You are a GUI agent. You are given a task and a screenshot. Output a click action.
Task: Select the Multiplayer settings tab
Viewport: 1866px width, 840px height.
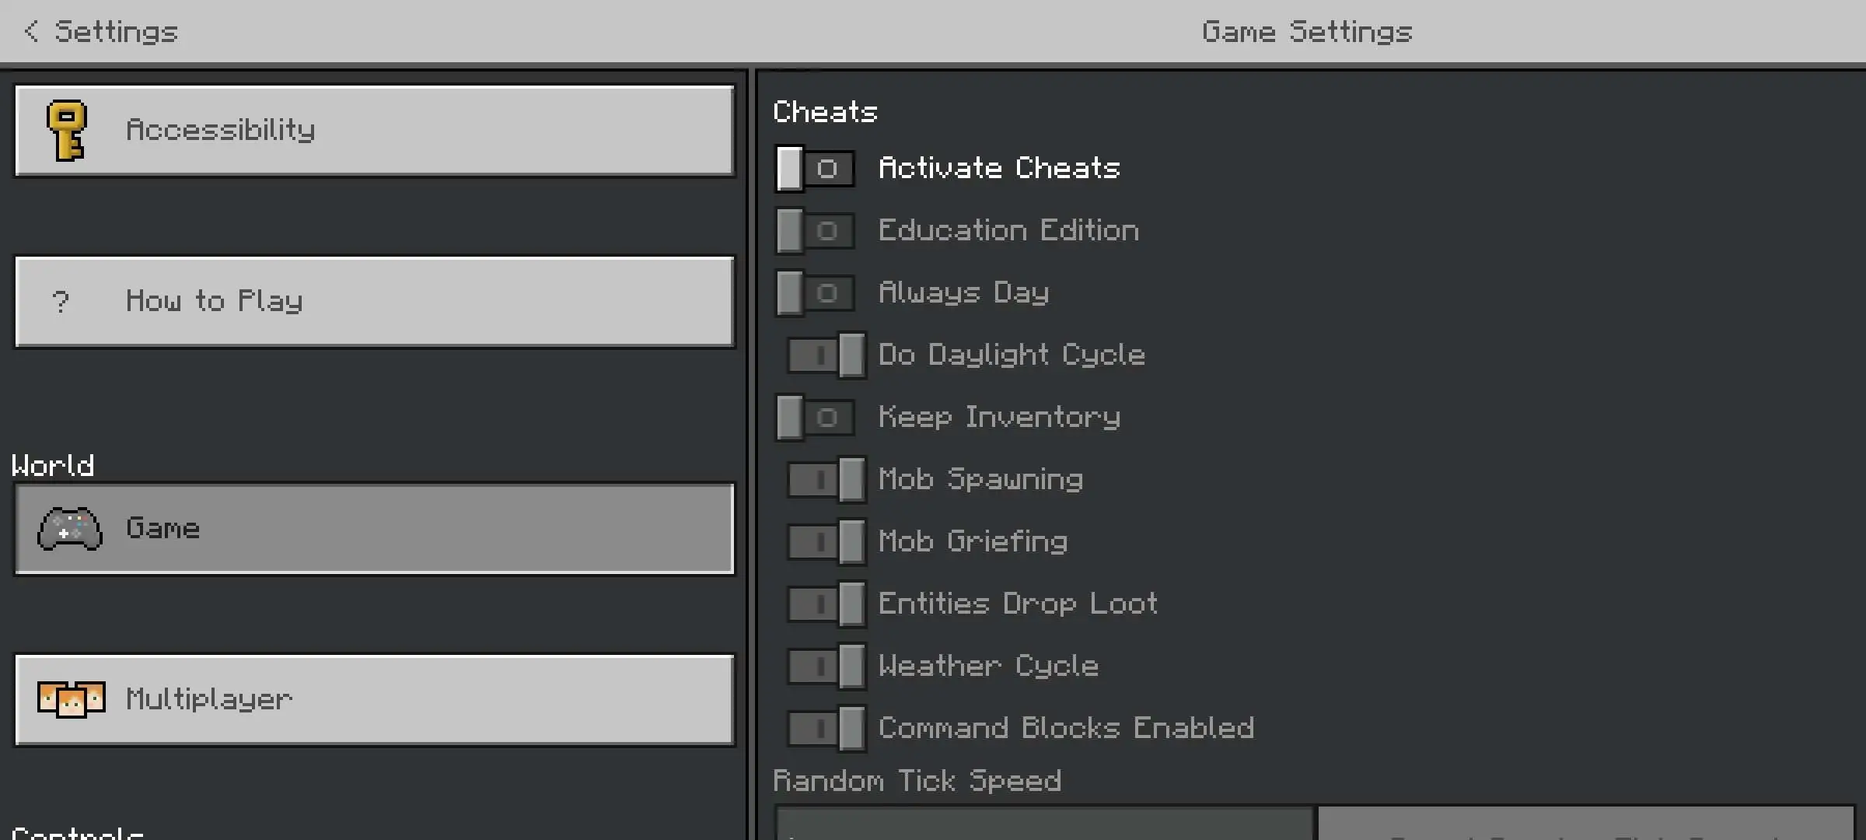pos(374,700)
